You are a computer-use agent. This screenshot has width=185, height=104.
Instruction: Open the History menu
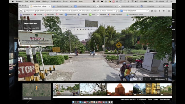tap(45, 1)
